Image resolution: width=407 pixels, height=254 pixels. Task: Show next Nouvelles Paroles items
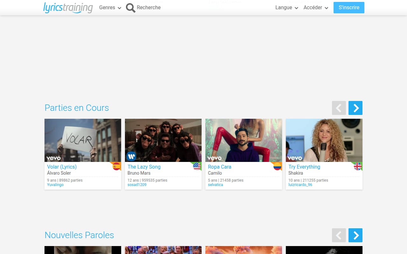coord(355,235)
